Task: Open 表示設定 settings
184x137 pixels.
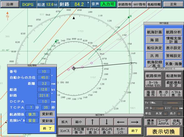Action: [173, 48]
